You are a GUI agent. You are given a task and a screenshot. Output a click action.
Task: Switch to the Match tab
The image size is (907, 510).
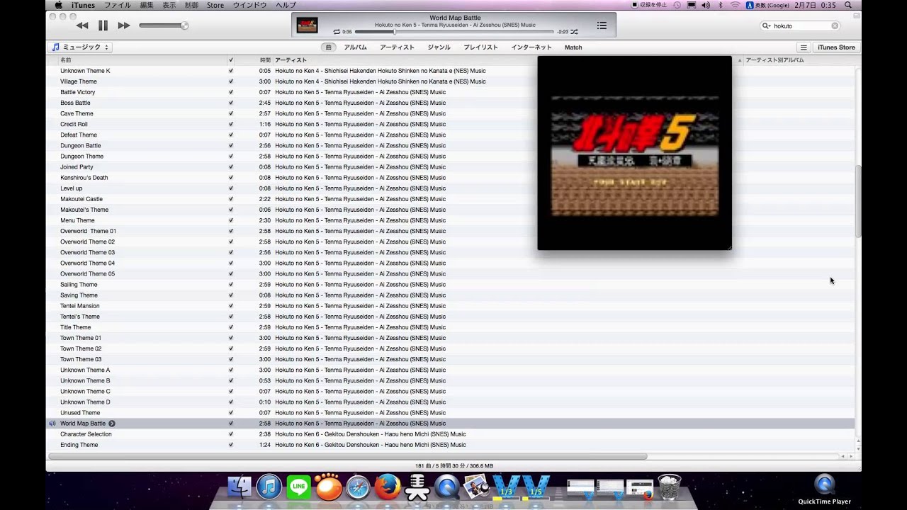pos(573,47)
